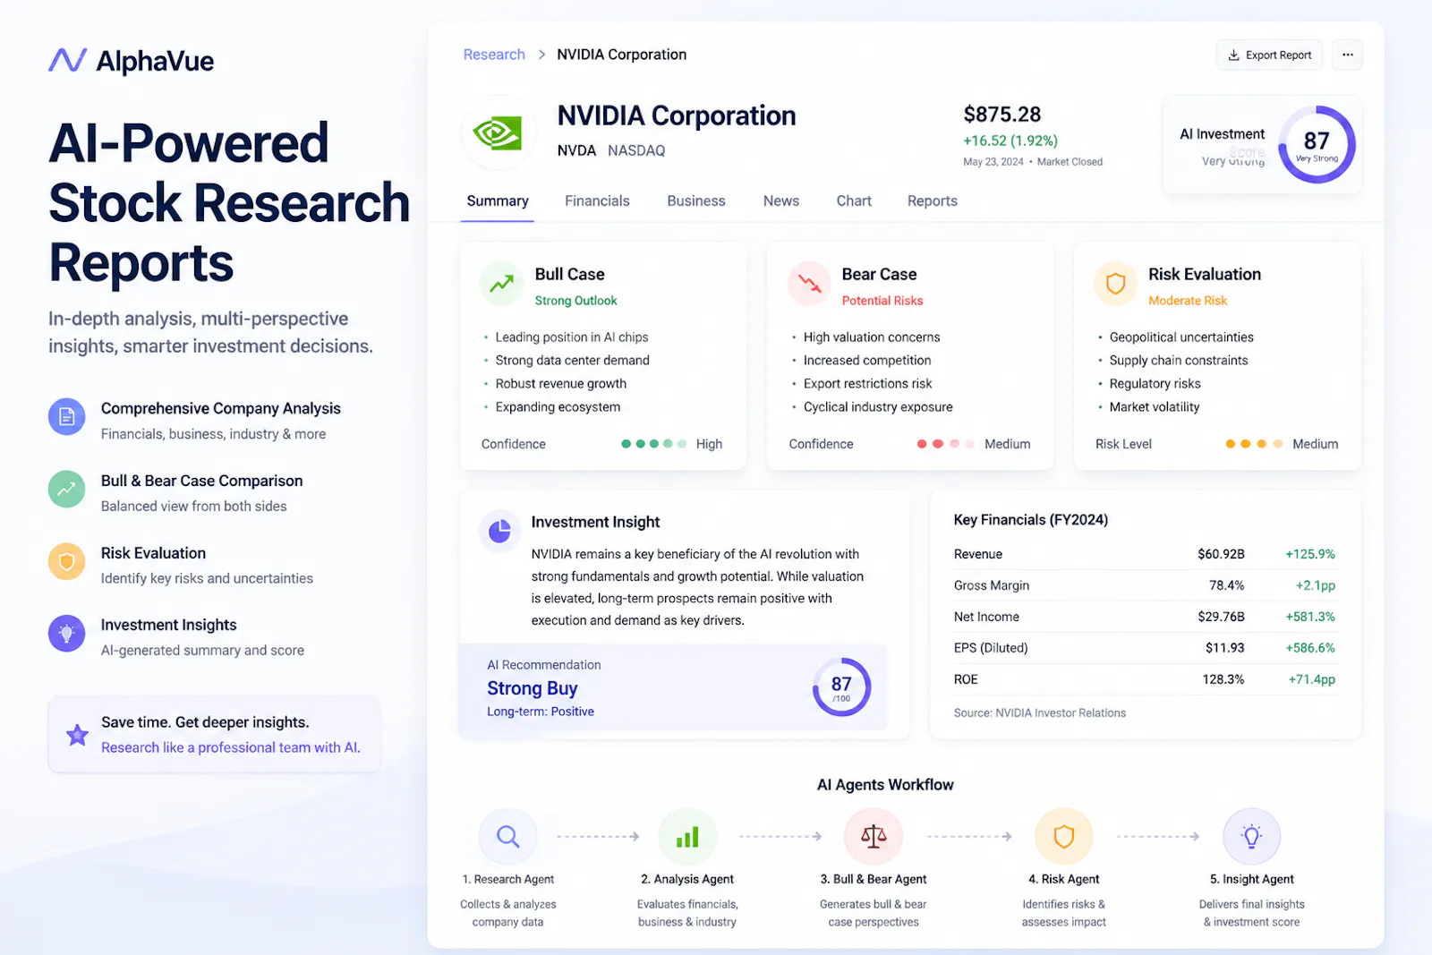Click the $875.28 stock price

pos(1002,115)
